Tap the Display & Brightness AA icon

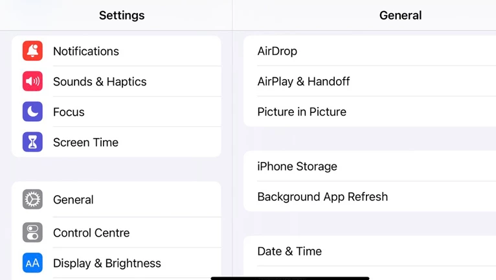32,262
